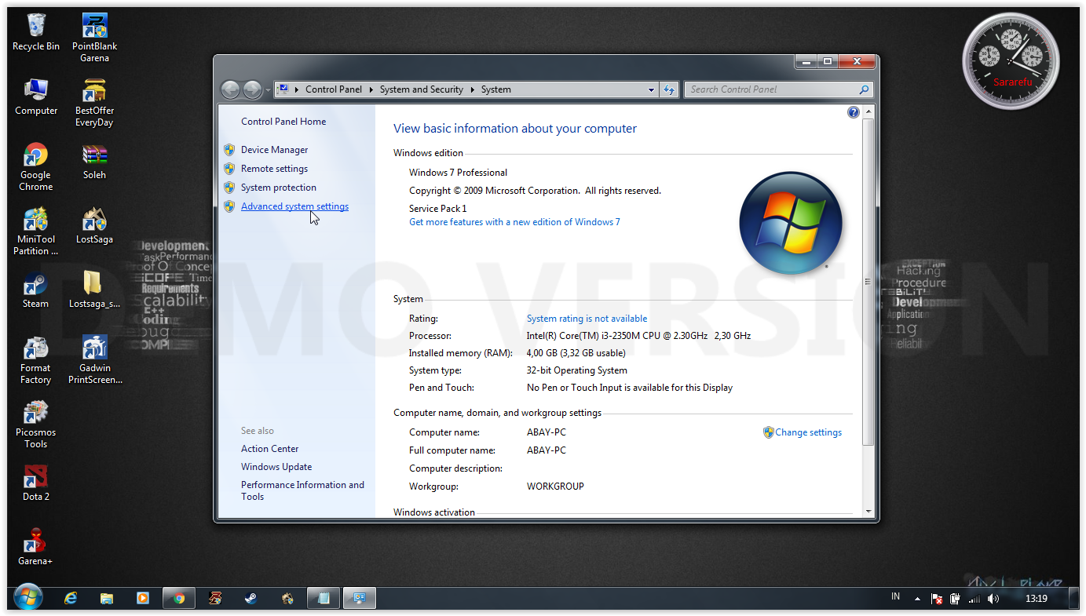Click Control Panel breadcrumb

(334, 89)
